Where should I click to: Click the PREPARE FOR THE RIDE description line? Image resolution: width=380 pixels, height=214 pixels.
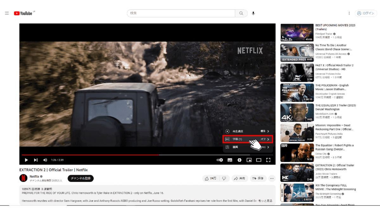tap(93, 193)
